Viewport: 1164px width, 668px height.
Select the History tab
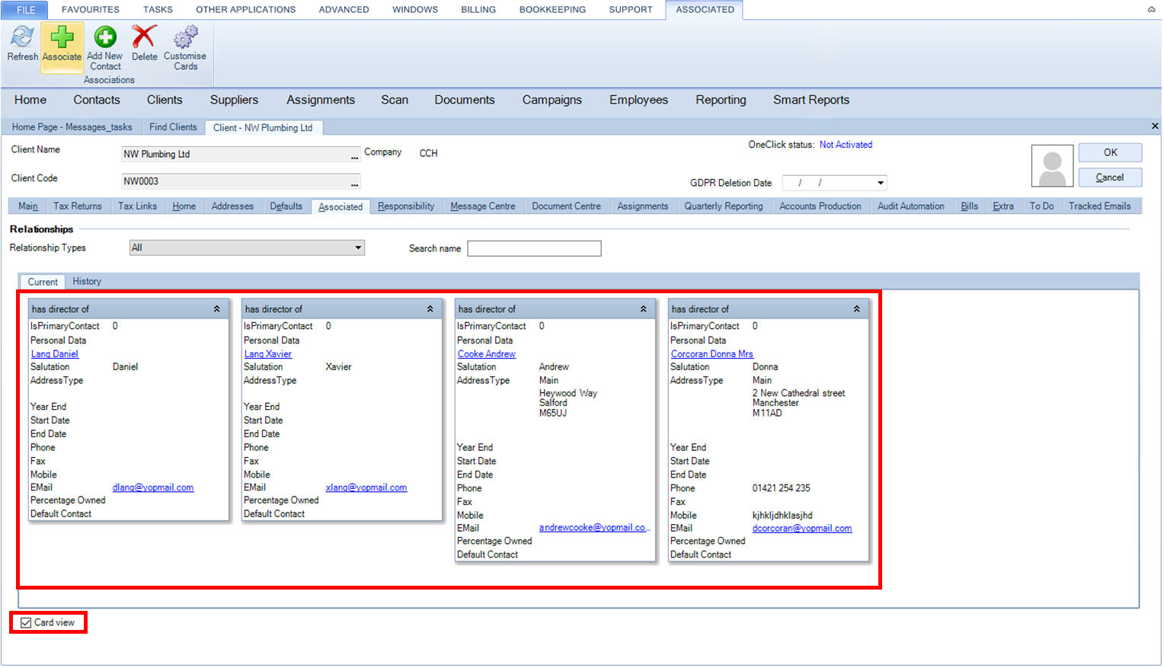coord(87,282)
